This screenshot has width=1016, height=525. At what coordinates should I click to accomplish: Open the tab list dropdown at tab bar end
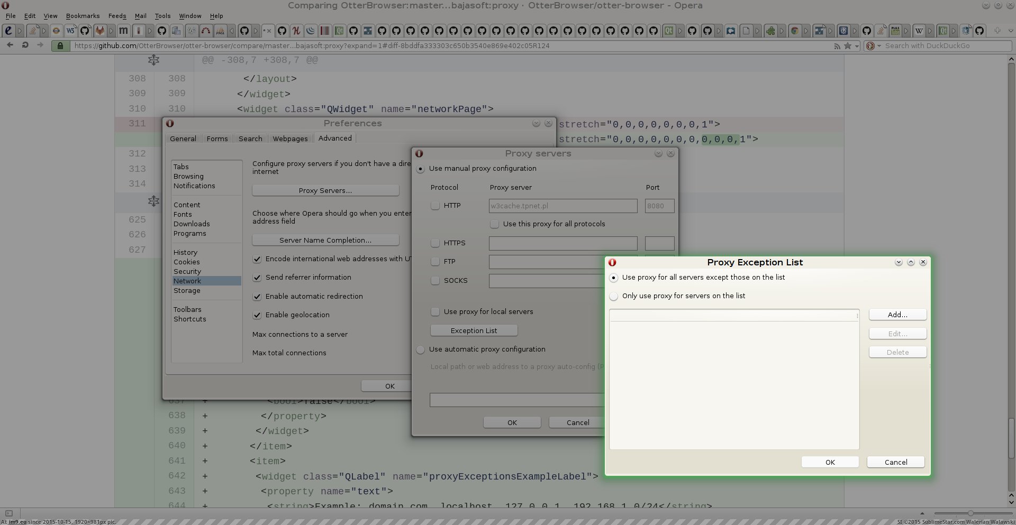[x=1011, y=31]
